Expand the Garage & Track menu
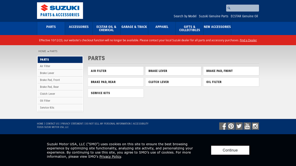The image size is (296, 166). point(134,27)
